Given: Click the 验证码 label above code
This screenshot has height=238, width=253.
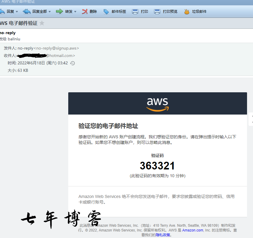Looking at the screenshot, I should pos(157,156).
